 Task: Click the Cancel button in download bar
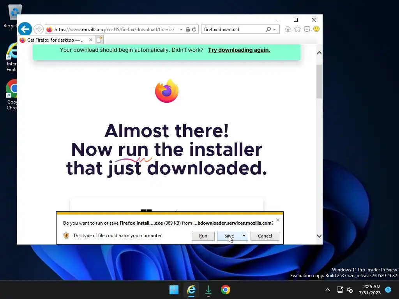(265, 236)
